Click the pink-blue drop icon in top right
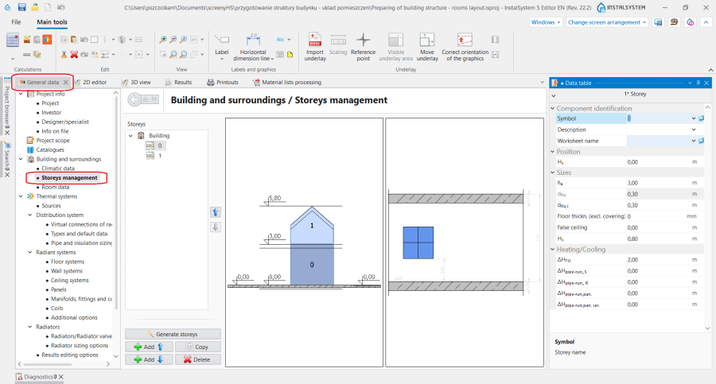Image resolution: width=716 pixels, height=384 pixels. point(690,22)
